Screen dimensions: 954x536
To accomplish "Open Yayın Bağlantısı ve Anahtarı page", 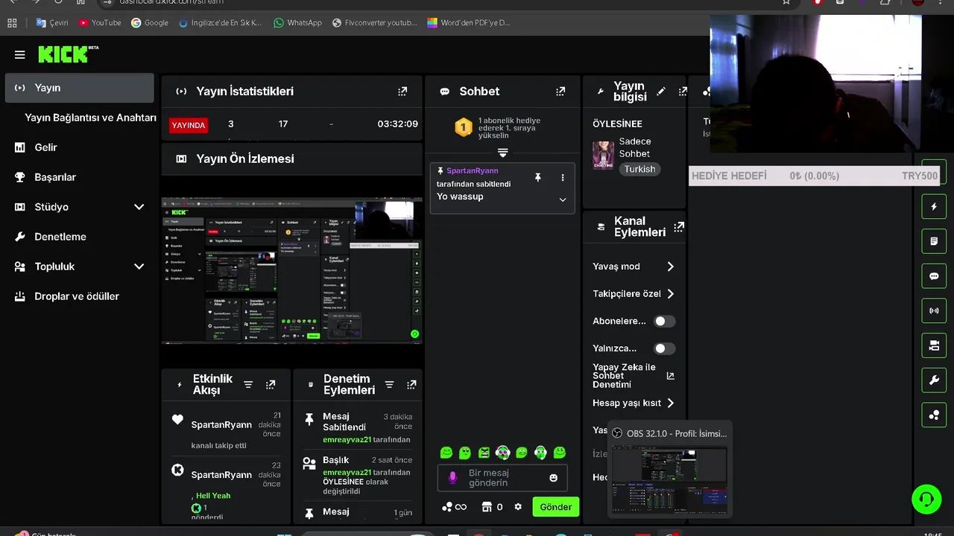I will (x=90, y=118).
